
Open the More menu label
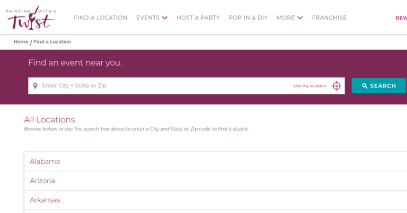coord(286,18)
